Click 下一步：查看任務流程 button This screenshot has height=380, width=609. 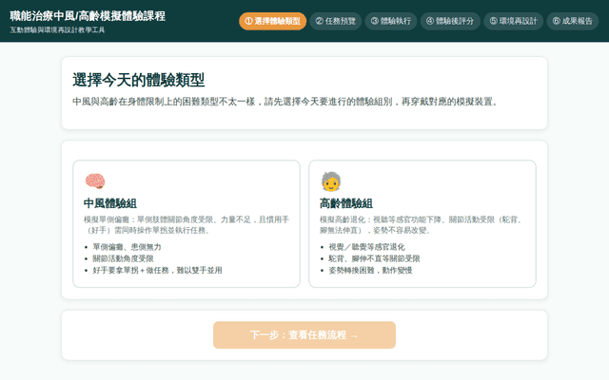tap(304, 335)
